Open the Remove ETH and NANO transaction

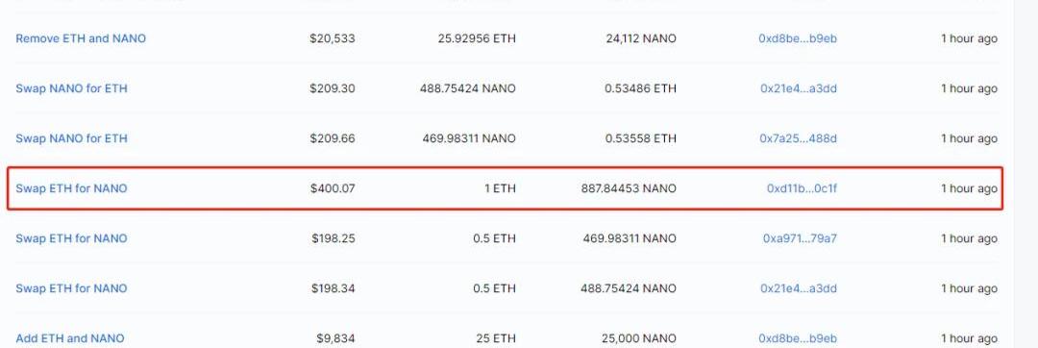(x=81, y=38)
